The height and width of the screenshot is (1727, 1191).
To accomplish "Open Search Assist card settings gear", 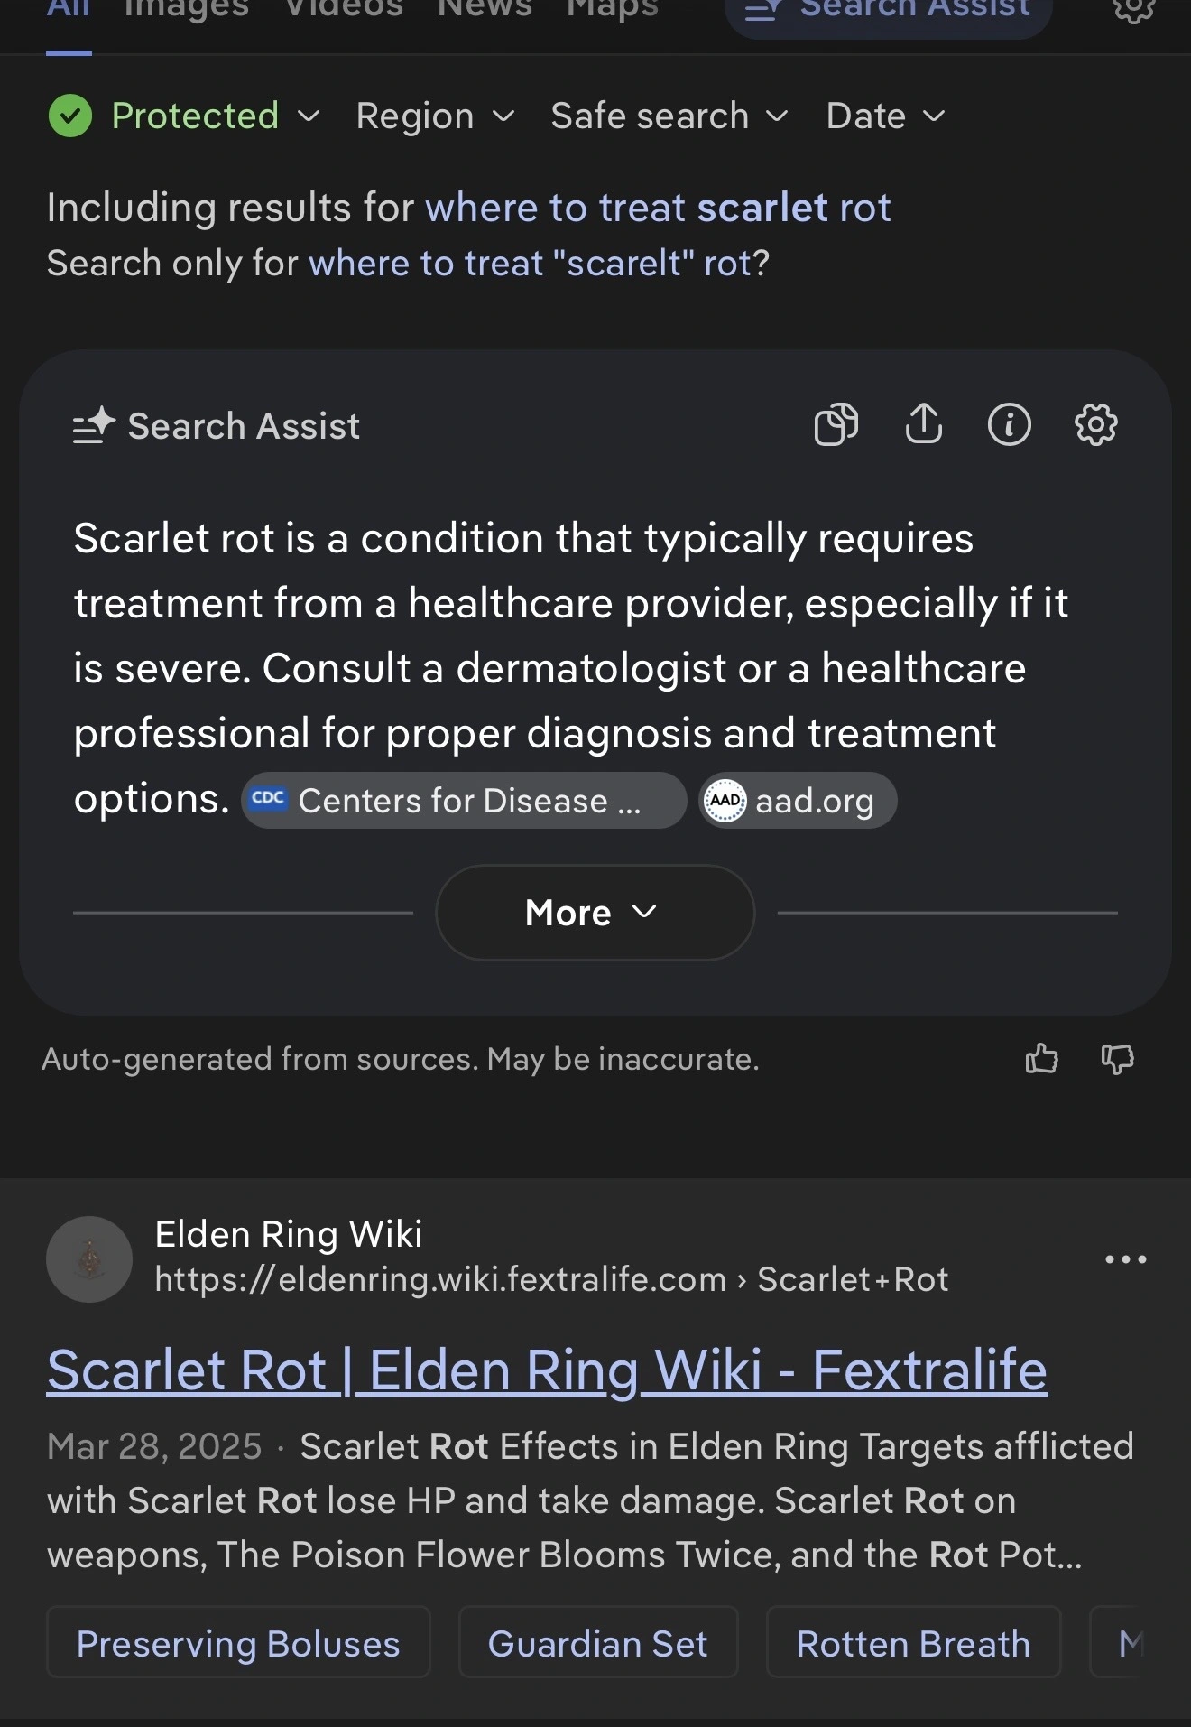I will tap(1095, 424).
